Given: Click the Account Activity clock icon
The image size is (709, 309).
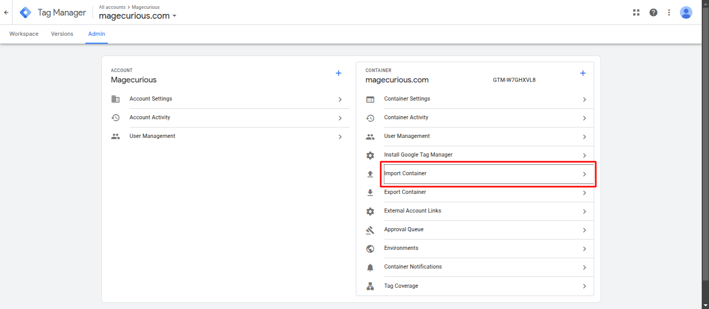Looking at the screenshot, I should click(x=116, y=117).
